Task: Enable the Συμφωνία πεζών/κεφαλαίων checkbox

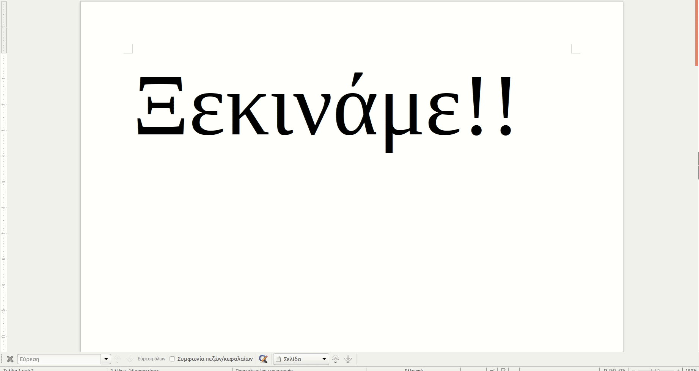Action: pyautogui.click(x=172, y=359)
